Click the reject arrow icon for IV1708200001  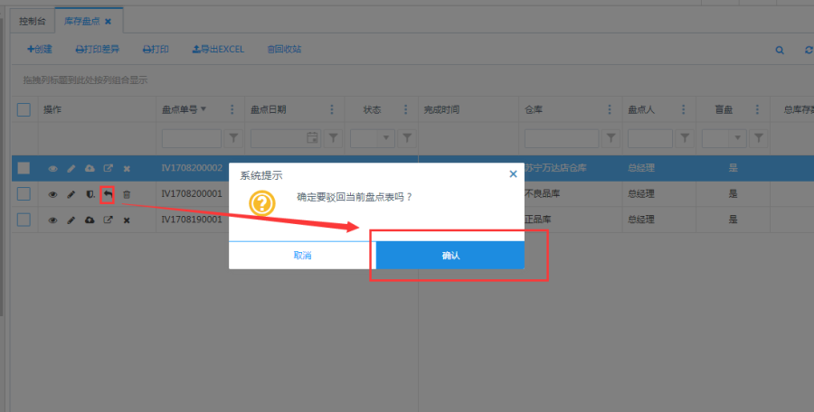click(x=108, y=194)
